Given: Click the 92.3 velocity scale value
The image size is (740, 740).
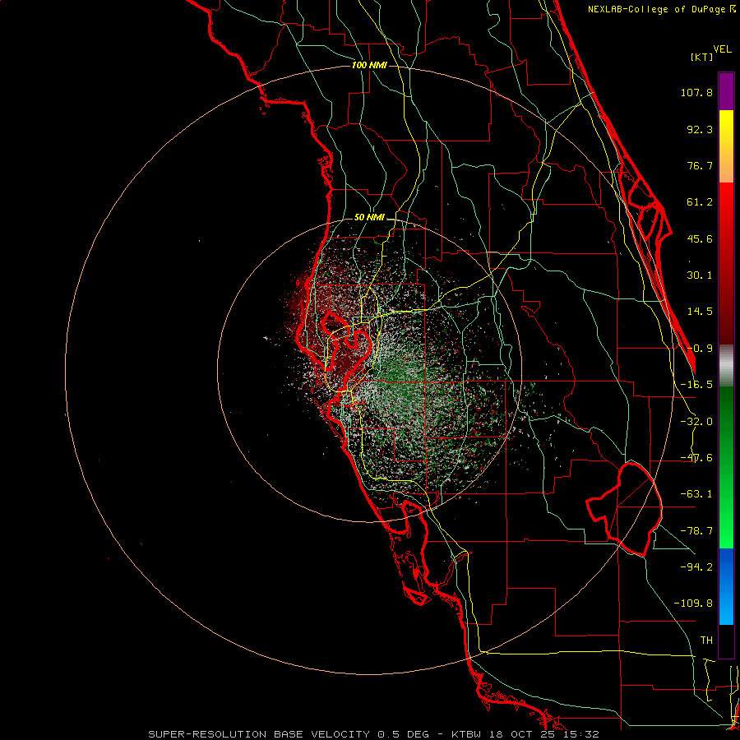Looking at the screenshot, I should point(700,129).
